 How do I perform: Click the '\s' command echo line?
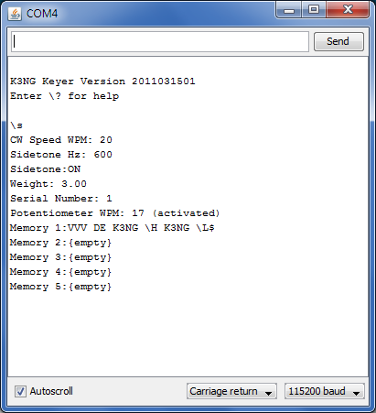pos(16,125)
